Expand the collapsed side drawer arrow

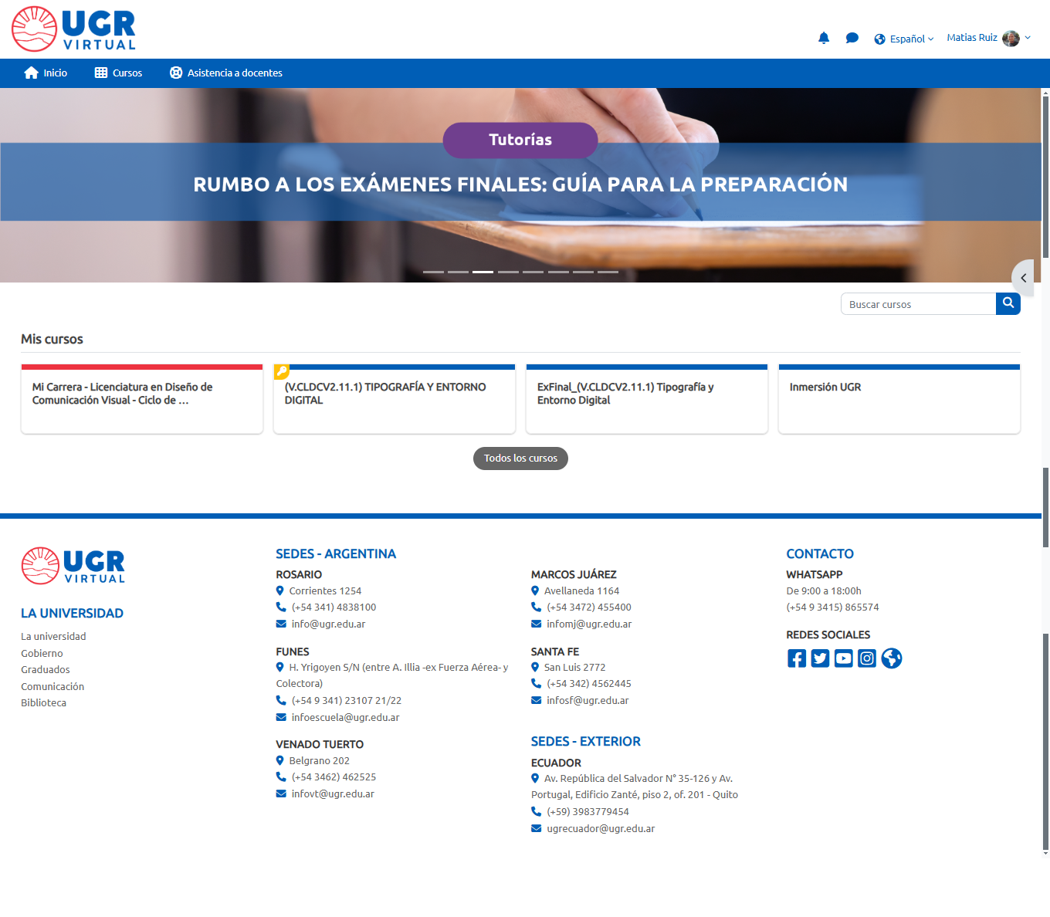[1023, 278]
